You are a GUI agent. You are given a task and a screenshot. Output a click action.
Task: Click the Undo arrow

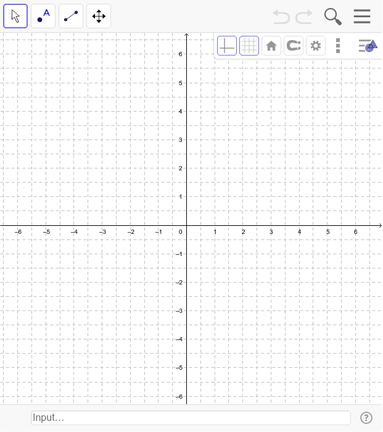click(x=281, y=17)
